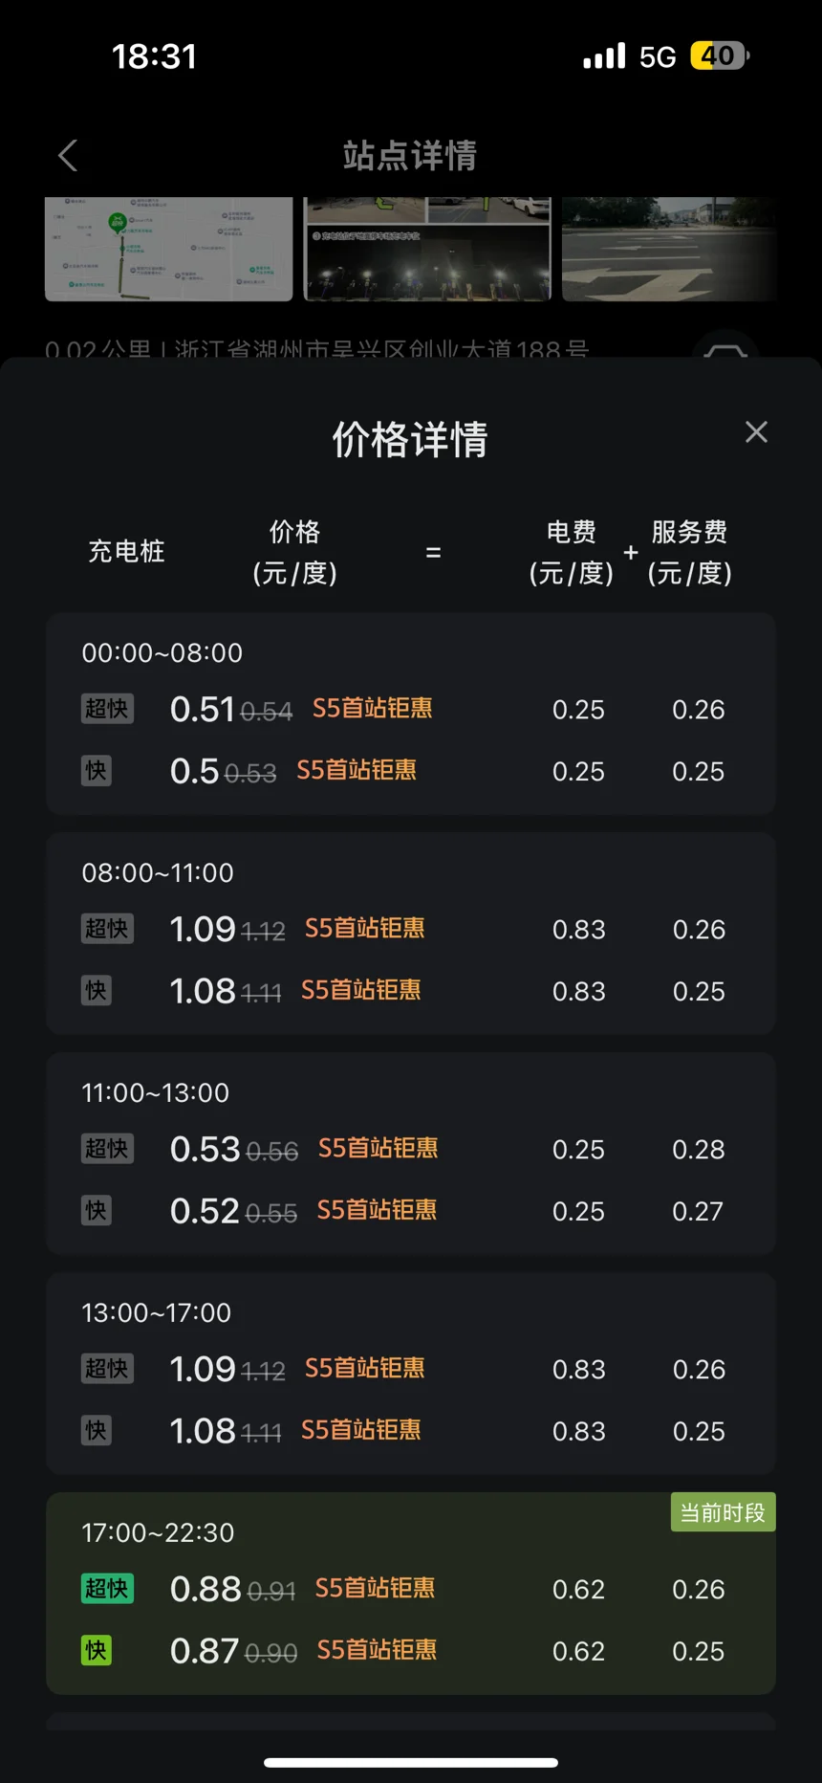Screen dimensions: 822x1783
Task: Tap the back arrow in header
Action: (x=68, y=155)
